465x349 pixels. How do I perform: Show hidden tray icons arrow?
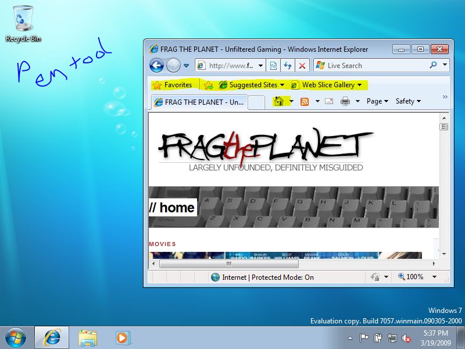coord(350,338)
